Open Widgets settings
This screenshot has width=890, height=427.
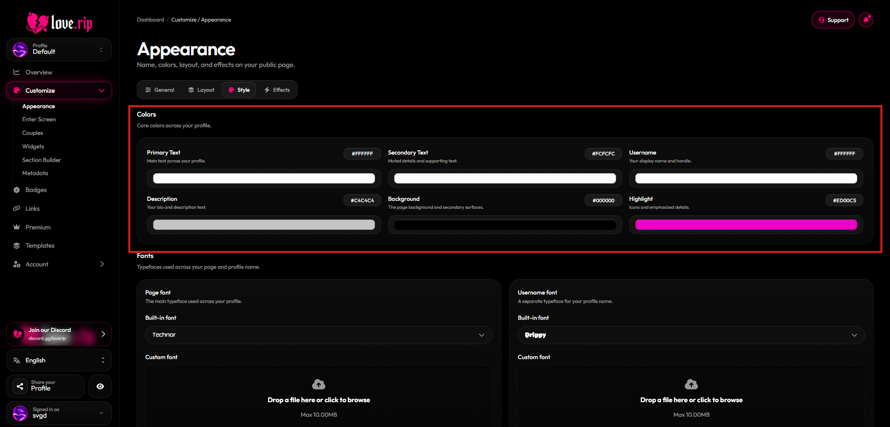tap(33, 147)
